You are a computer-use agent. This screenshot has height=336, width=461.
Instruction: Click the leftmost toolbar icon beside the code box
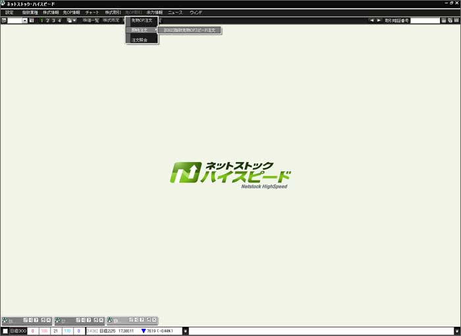pos(3,20)
